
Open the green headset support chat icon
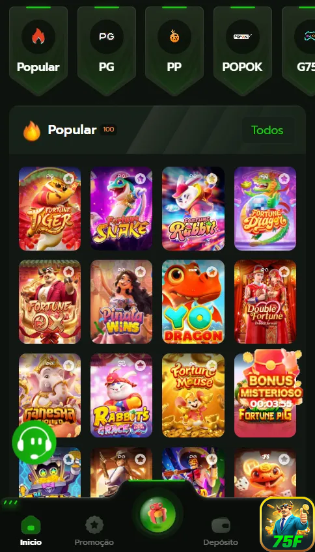click(x=34, y=442)
